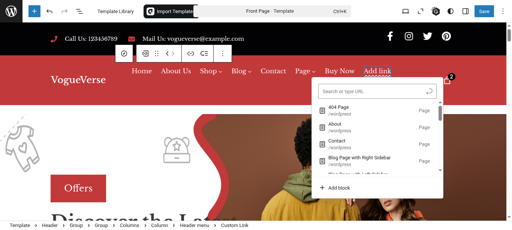
Task: Add a submenu to this link
Action: coord(204,53)
